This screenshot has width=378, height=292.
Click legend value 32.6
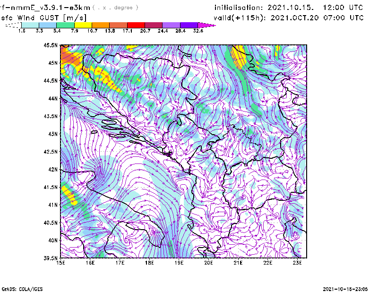click(198, 31)
